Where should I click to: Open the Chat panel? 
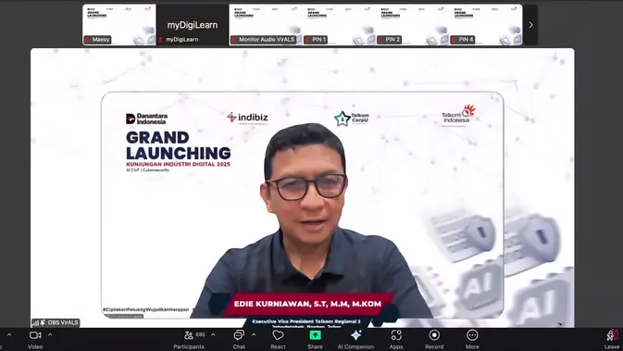(239, 340)
